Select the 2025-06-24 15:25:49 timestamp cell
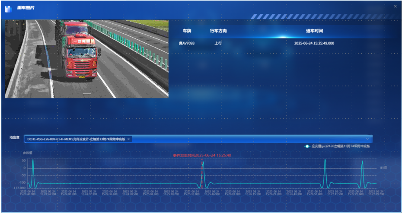This screenshot has width=402, height=213. [314, 43]
